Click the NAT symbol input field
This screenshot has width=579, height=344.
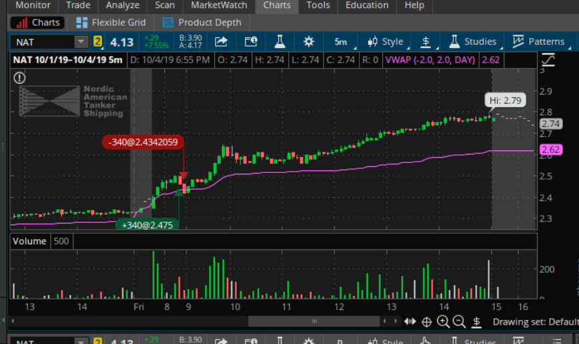(x=43, y=42)
